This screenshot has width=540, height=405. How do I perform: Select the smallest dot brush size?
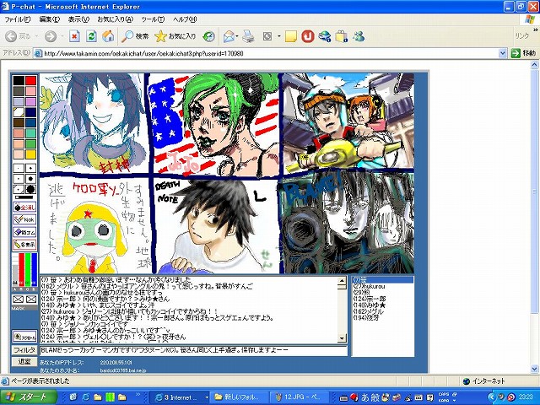point(19,169)
